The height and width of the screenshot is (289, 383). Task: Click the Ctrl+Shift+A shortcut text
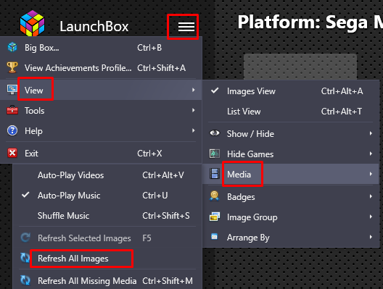[161, 68]
